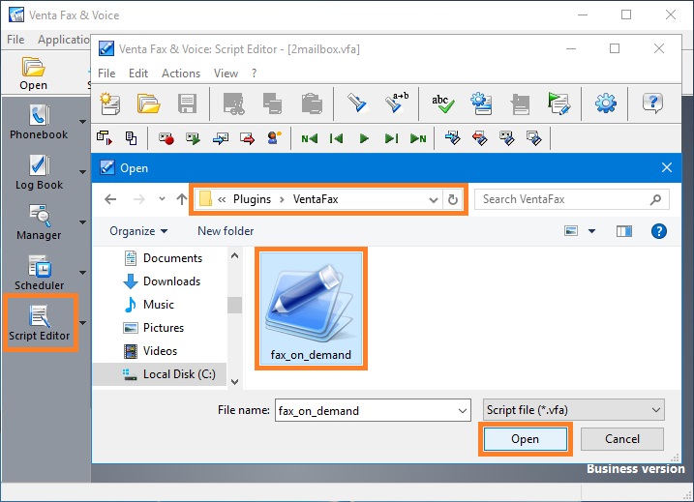Click the Search VentaFax field

tap(572, 199)
